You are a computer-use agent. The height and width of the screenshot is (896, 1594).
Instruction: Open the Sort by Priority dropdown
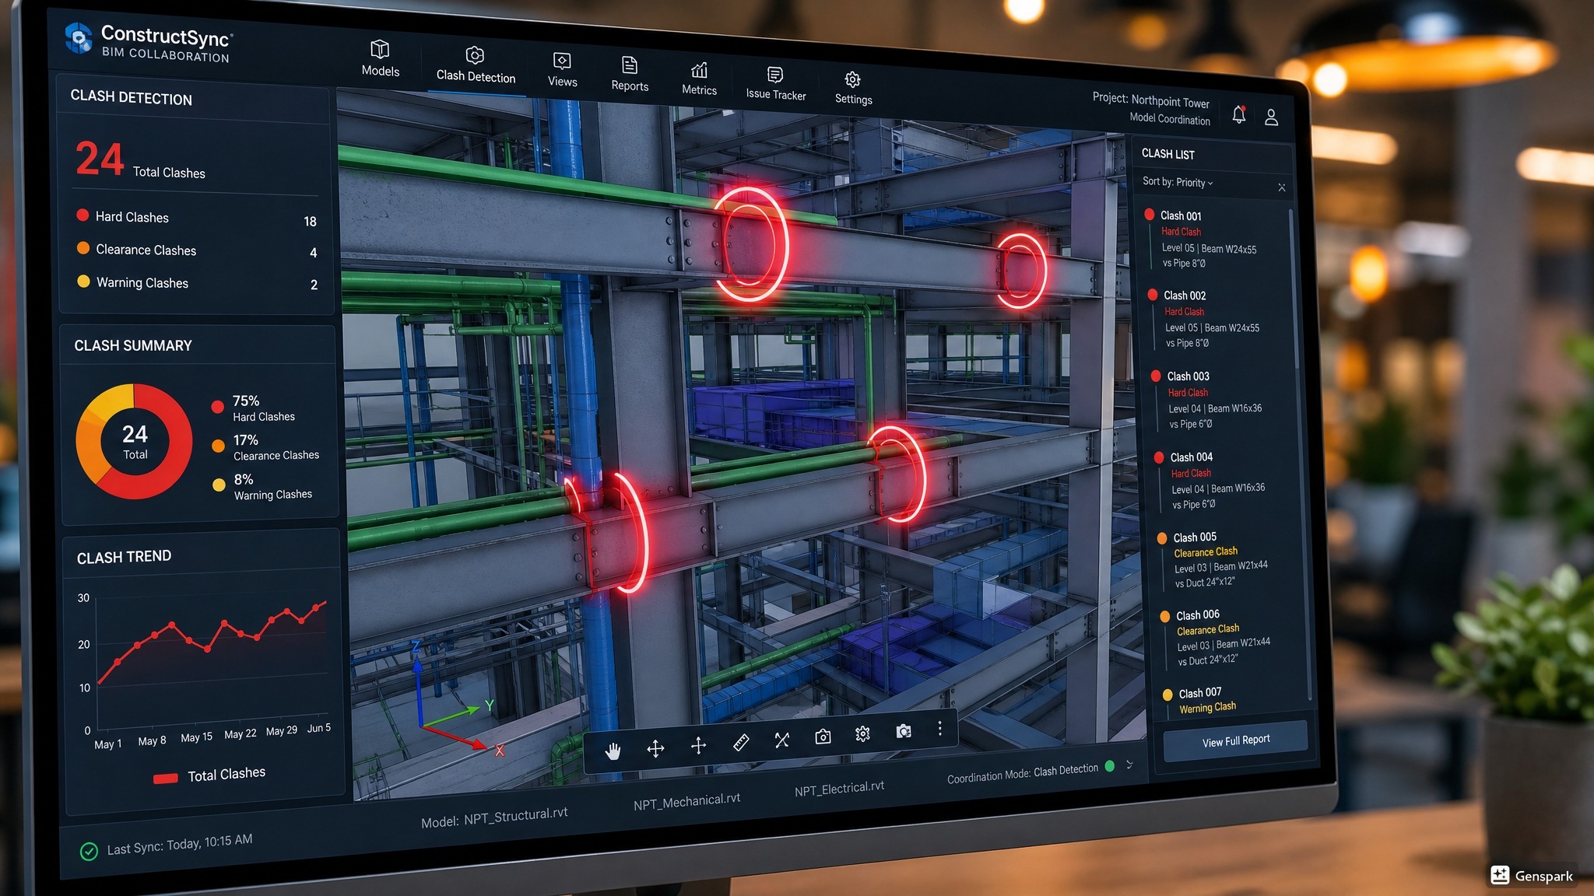[x=1178, y=182]
